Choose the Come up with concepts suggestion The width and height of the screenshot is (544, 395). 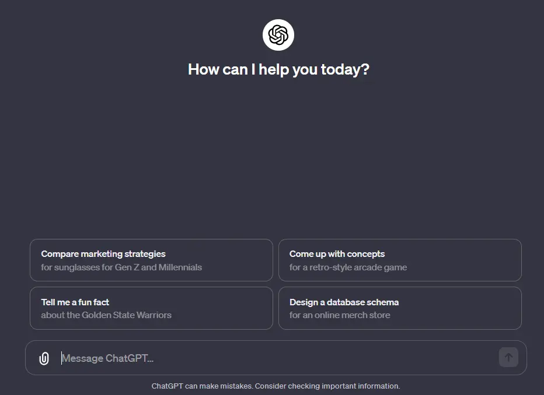click(400, 260)
